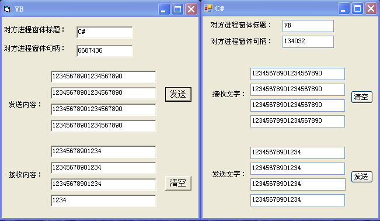This screenshot has height=221, width=380.
Task: Click 对方进程窗体标题 label in VB window
Action: pos(34,30)
